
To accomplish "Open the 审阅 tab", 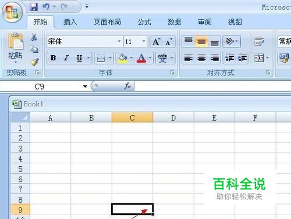I will 204,22.
